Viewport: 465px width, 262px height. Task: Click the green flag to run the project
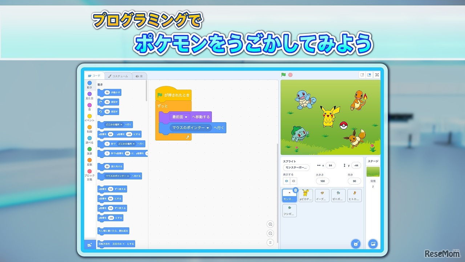[x=283, y=75]
